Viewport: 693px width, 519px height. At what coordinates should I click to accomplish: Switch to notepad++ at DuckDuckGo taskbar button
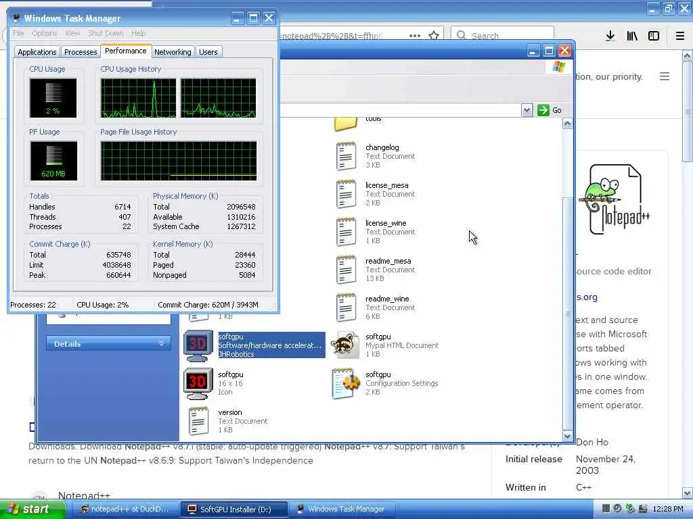(x=125, y=510)
